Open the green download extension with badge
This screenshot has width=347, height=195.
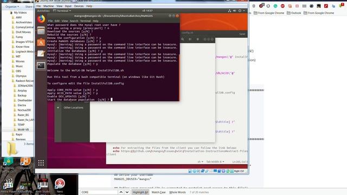pyautogui.click(x=341, y=5)
